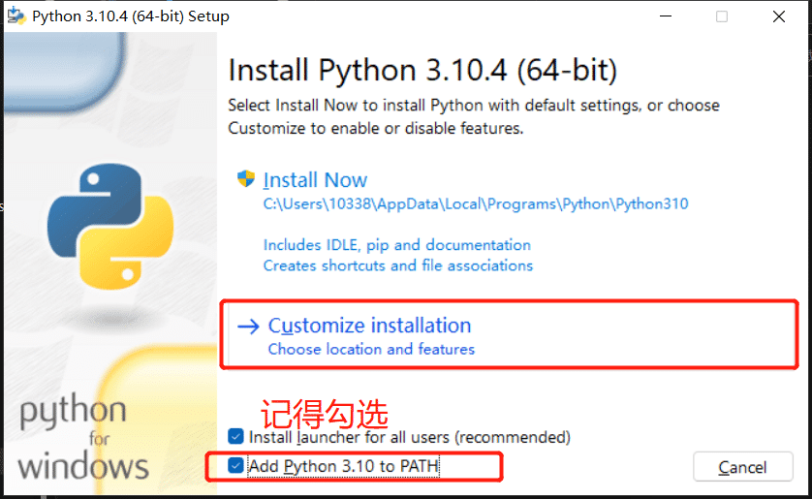Minimize the Python Setup window

(x=665, y=16)
